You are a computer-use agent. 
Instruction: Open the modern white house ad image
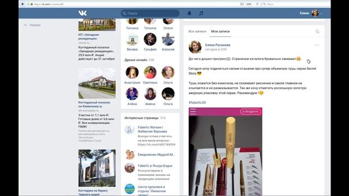pos(97,168)
